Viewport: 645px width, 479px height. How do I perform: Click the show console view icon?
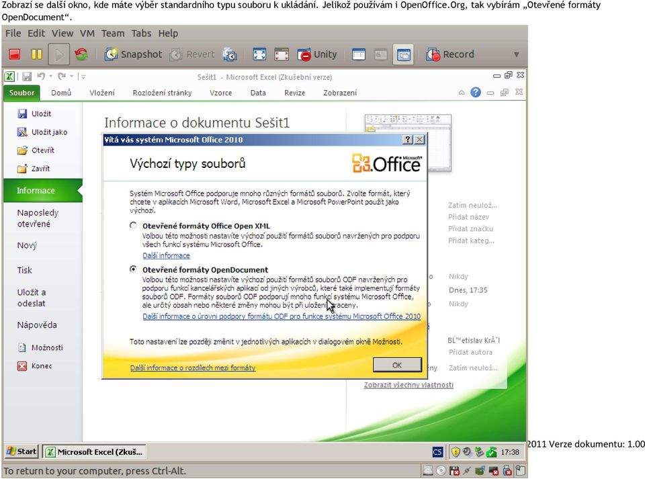coord(359,54)
